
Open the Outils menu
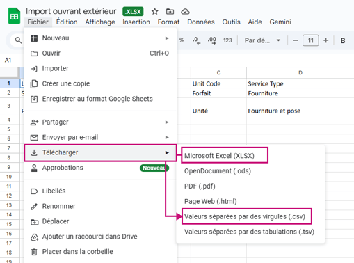click(231, 22)
